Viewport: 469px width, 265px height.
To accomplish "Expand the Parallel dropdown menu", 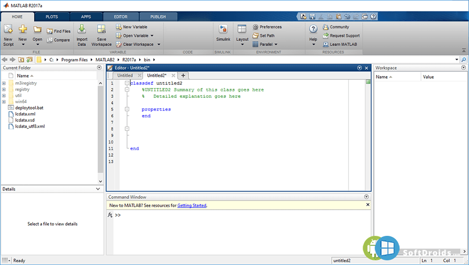I will 276,45.
